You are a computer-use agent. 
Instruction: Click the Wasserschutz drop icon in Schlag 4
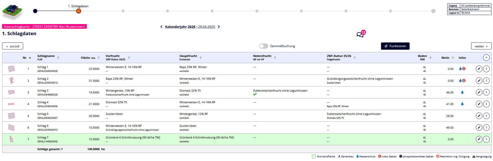coord(462,104)
